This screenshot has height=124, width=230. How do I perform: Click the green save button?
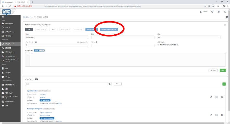(x=223, y=70)
